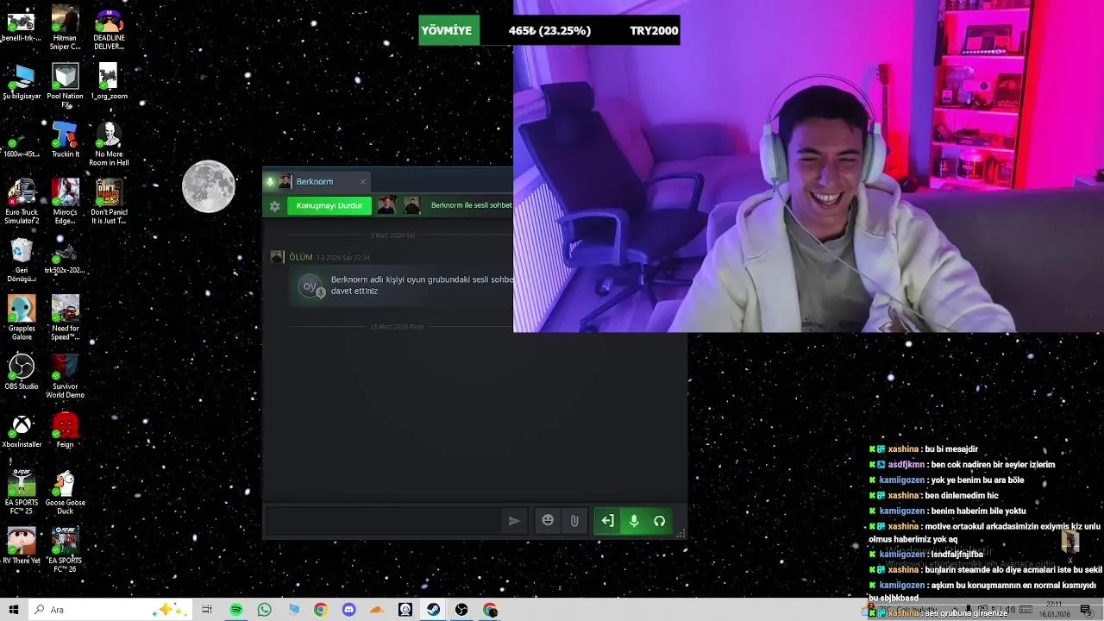Launch EA SPORTS FC 25 desktop shortcut

(22, 492)
